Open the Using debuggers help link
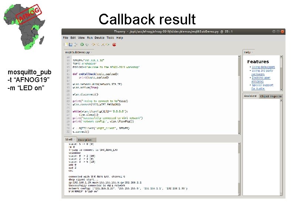Viewport: 294px width, 220px height. (x=263, y=67)
